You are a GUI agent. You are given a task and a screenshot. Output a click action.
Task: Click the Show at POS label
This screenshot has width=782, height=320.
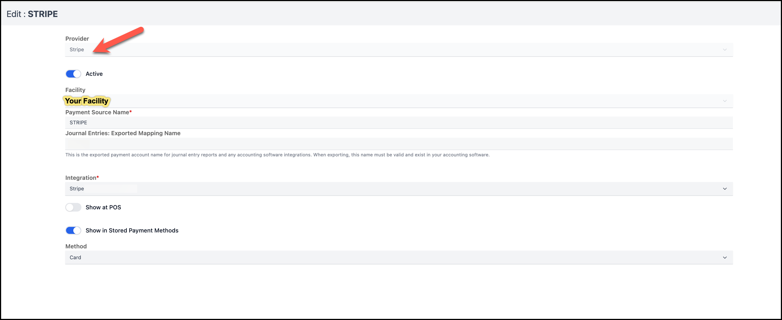(103, 207)
